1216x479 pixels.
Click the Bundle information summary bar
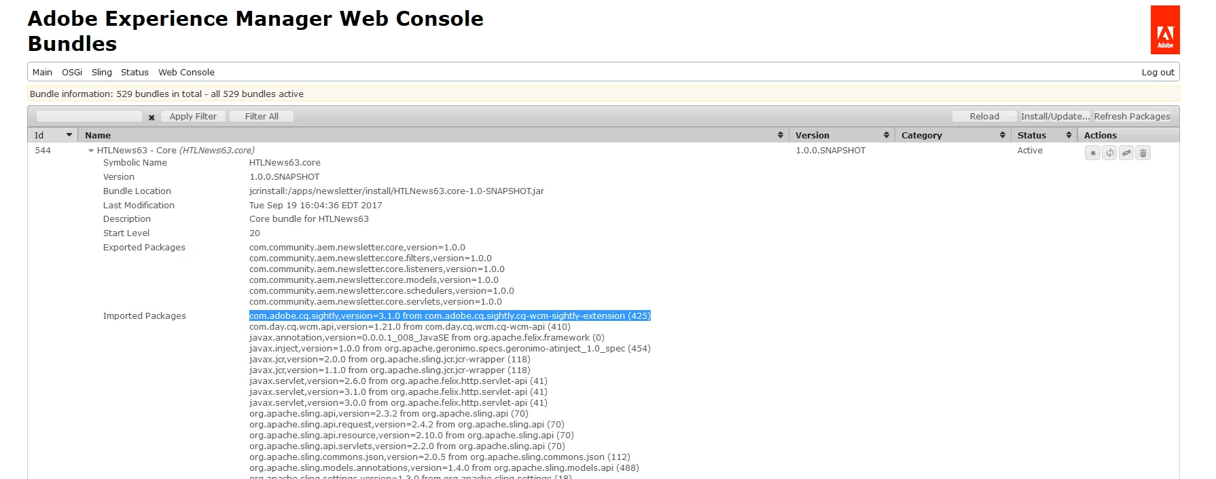pyautogui.click(x=603, y=94)
